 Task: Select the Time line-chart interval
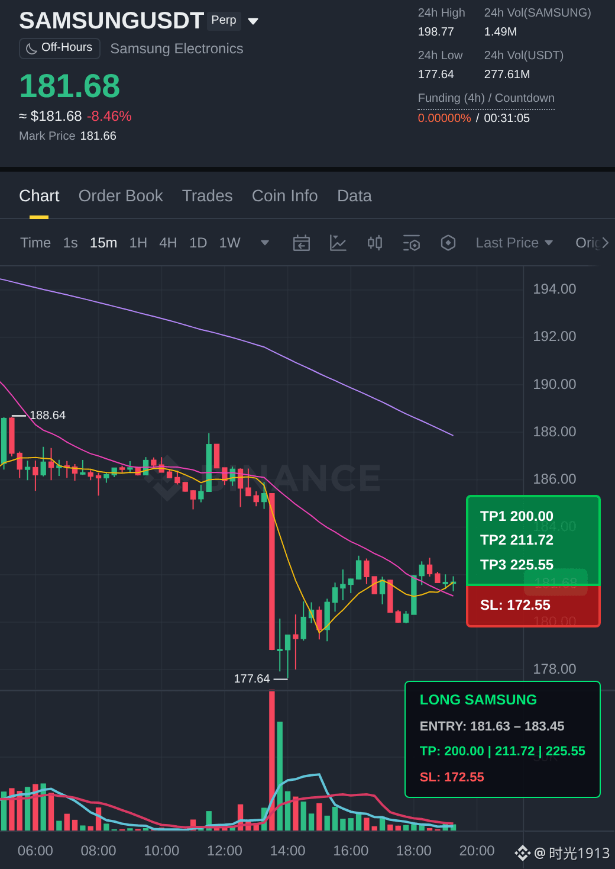click(x=35, y=243)
